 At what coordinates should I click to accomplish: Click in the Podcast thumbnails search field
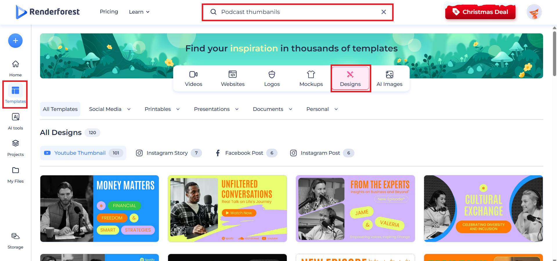coord(296,12)
